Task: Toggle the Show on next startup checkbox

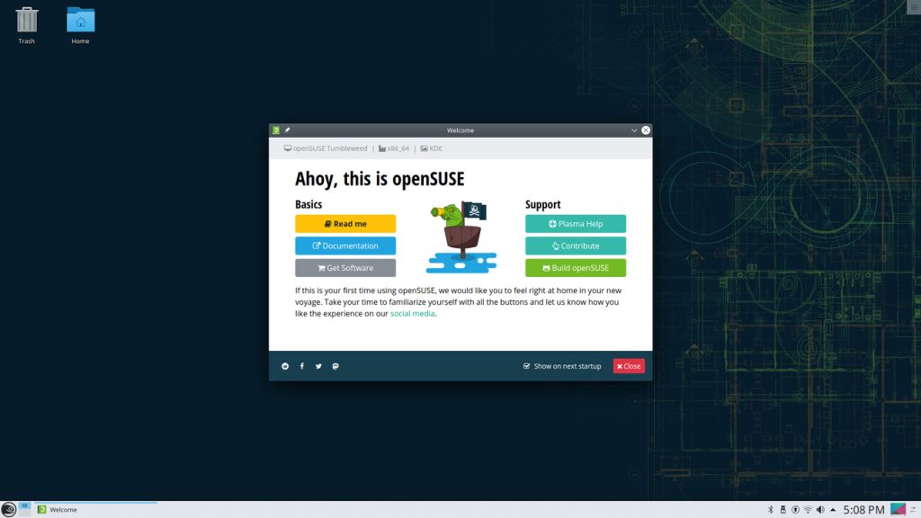Action: tap(526, 366)
